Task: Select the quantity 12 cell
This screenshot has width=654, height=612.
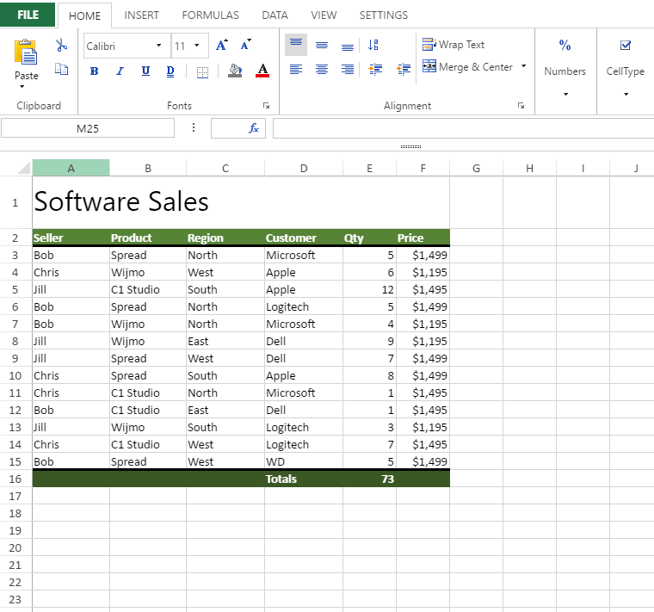Action: [x=369, y=289]
